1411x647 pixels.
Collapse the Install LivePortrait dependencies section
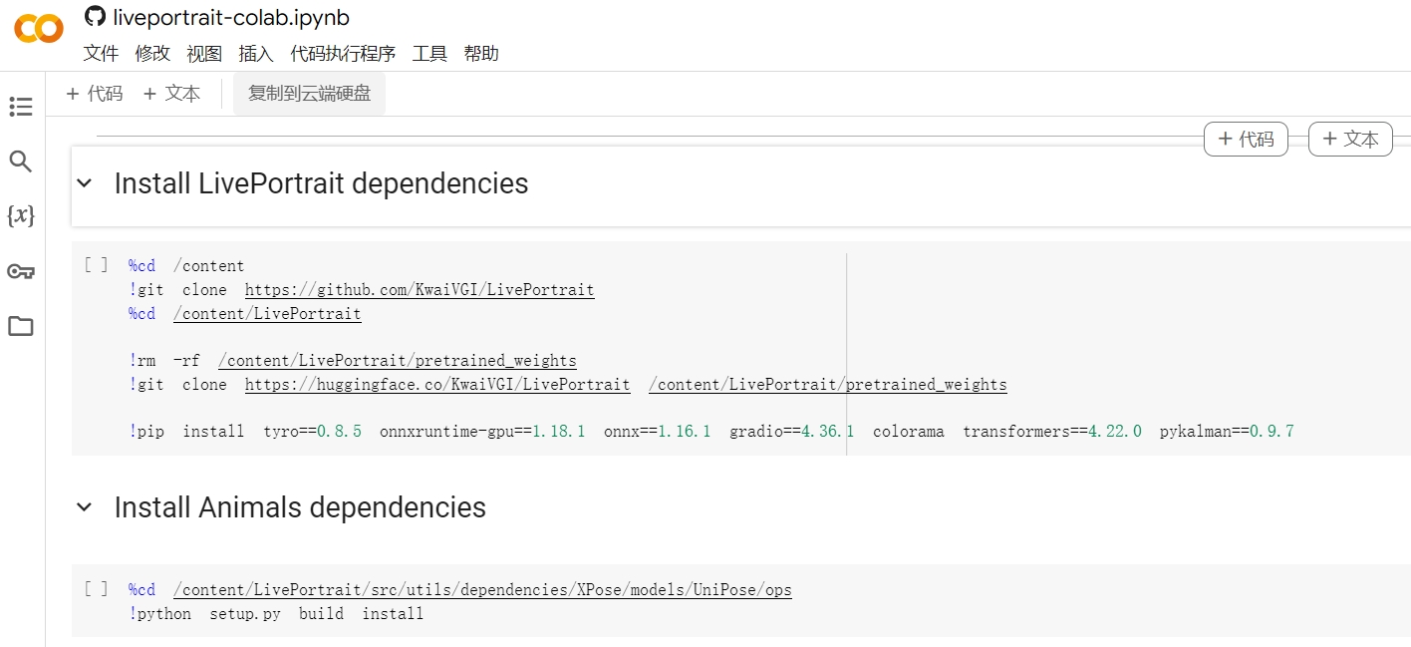click(x=85, y=183)
